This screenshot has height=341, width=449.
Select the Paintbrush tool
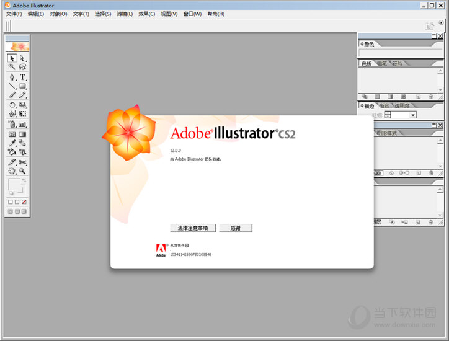[12, 95]
